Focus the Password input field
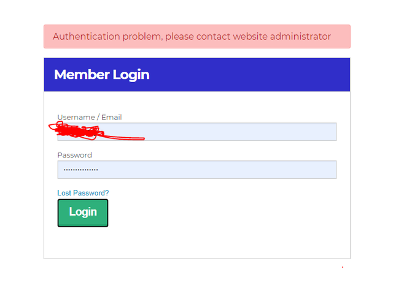This screenshot has width=393, height=283. click(196, 170)
